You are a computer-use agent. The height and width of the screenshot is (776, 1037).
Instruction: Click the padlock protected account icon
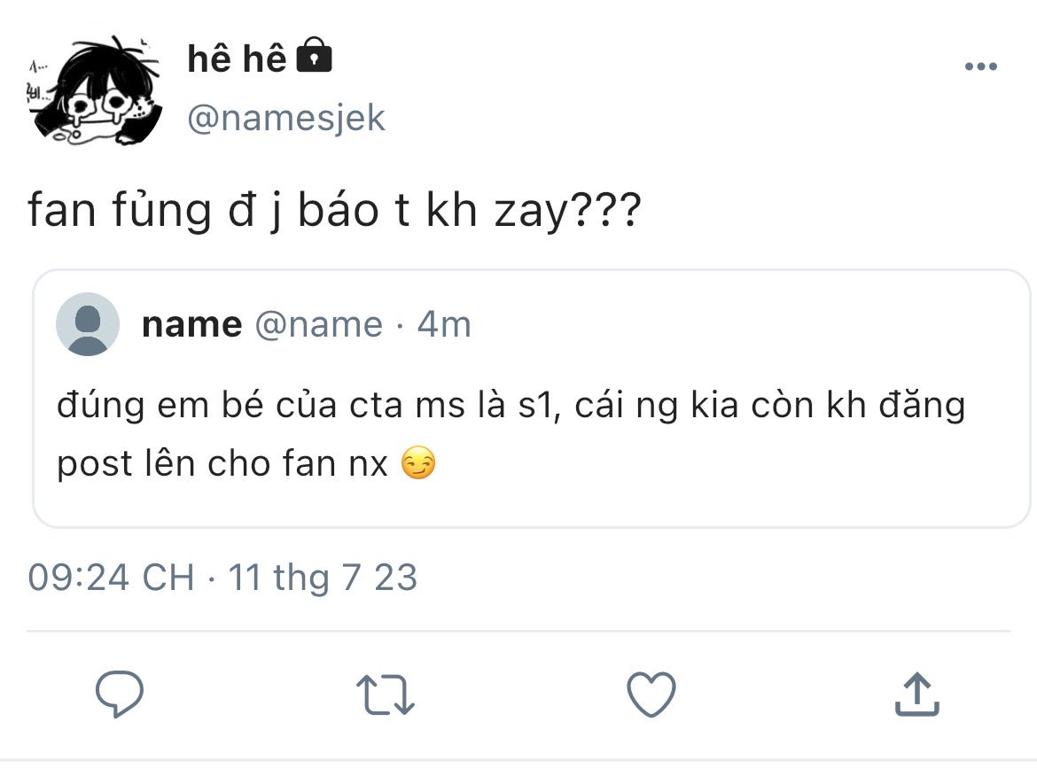tap(313, 58)
